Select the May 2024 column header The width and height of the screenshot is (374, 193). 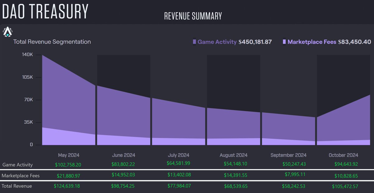coord(69,155)
